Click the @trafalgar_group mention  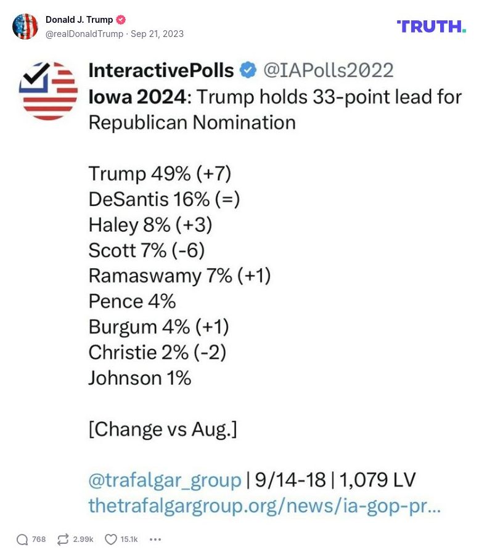point(165,480)
